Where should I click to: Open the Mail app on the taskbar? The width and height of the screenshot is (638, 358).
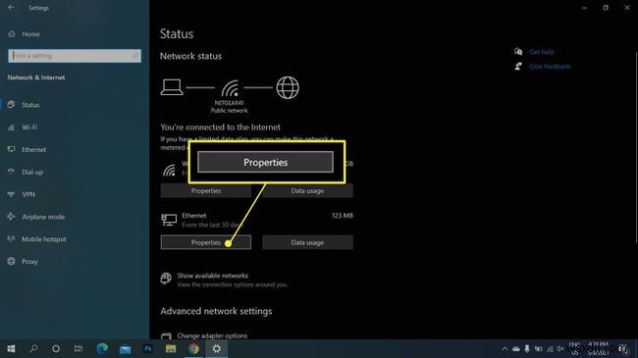click(x=125, y=348)
